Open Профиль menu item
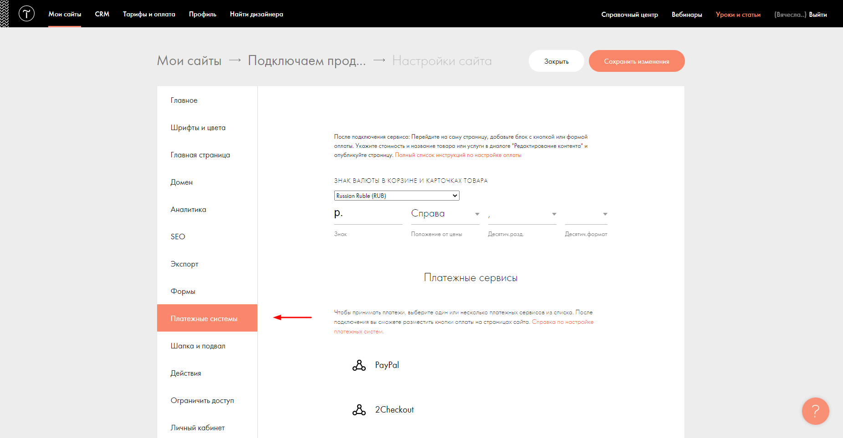 pos(203,14)
